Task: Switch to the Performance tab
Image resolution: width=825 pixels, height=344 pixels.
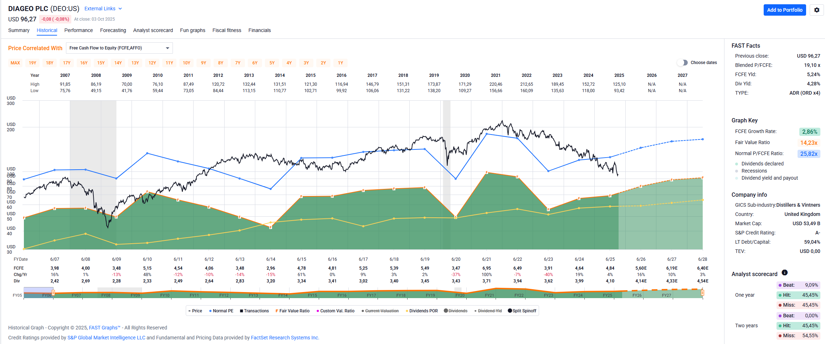Action: (78, 30)
